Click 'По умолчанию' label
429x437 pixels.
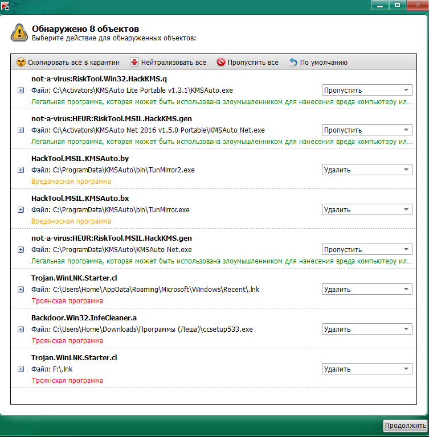pyautogui.click(x=324, y=63)
